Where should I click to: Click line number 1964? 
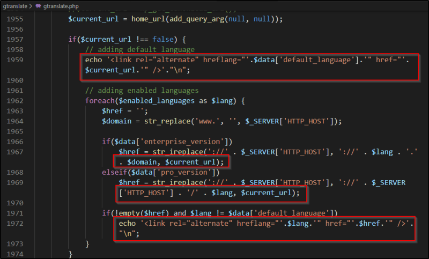[15, 121]
